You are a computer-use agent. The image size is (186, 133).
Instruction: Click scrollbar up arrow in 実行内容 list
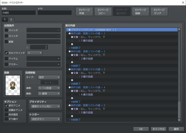[x=179, y=29]
